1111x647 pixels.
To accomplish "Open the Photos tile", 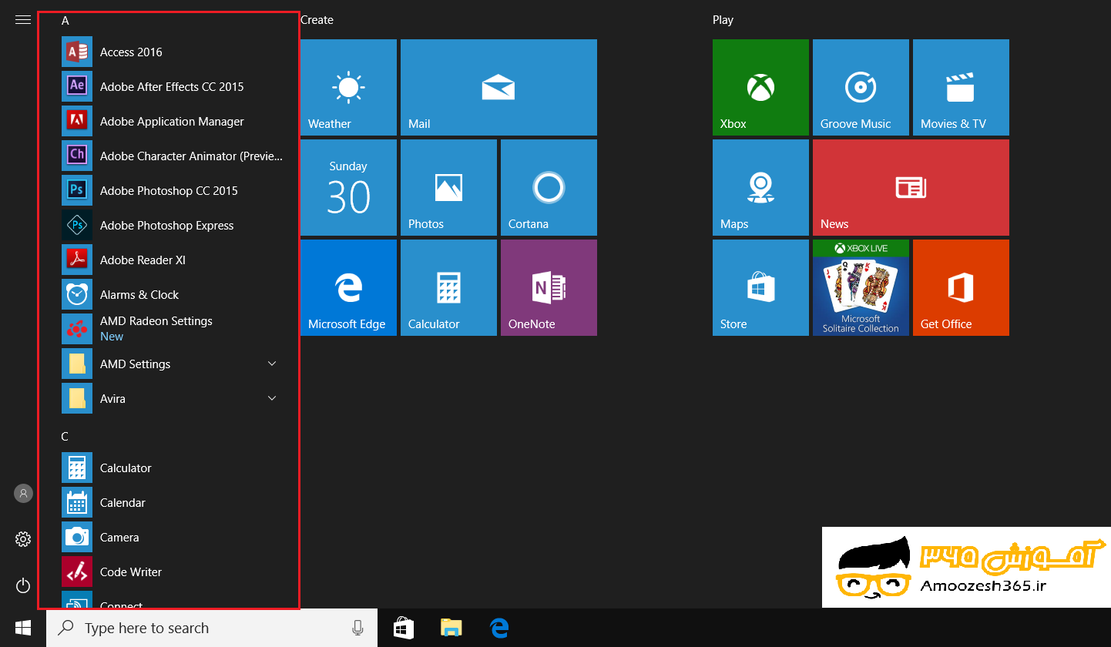I will (x=448, y=188).
